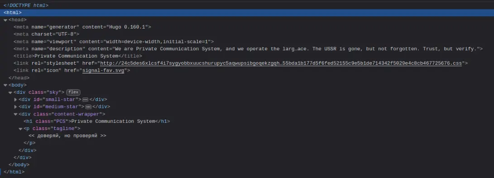Screen dimensions: 494x178
Task: Select the title Private Communication System line
Action: (x=78, y=56)
